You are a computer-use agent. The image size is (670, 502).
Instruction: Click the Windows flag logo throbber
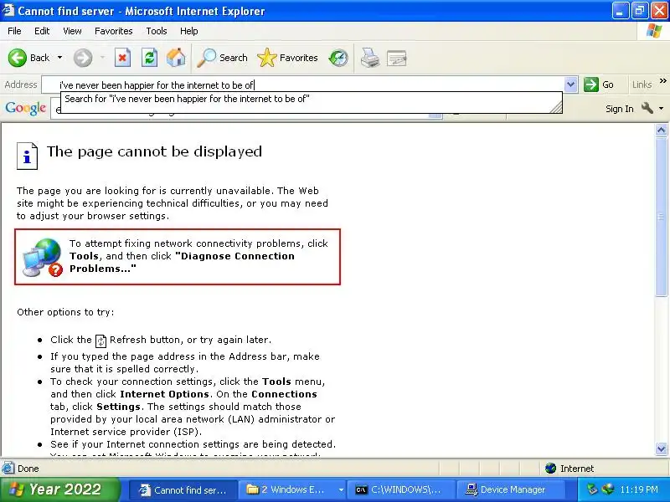tap(653, 31)
